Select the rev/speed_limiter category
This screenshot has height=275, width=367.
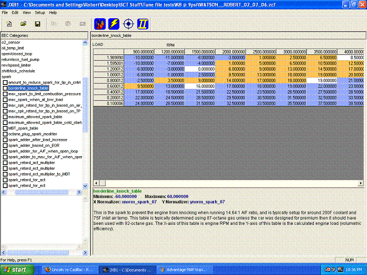16,65
